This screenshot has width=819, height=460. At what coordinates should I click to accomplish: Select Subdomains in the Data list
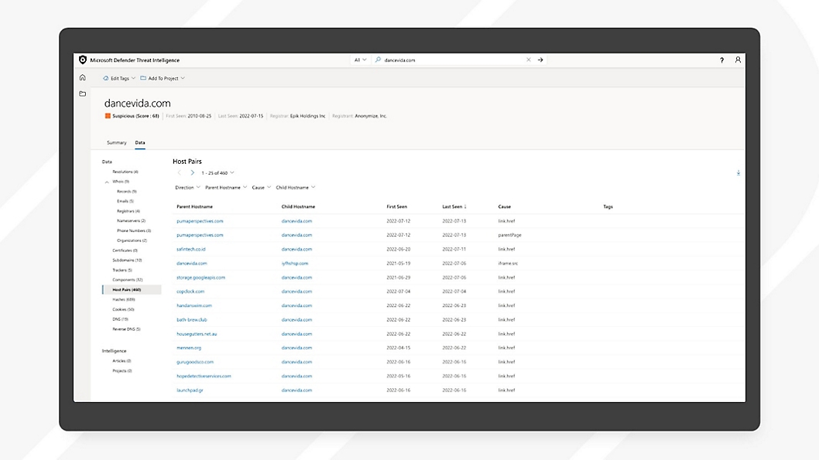tap(127, 261)
